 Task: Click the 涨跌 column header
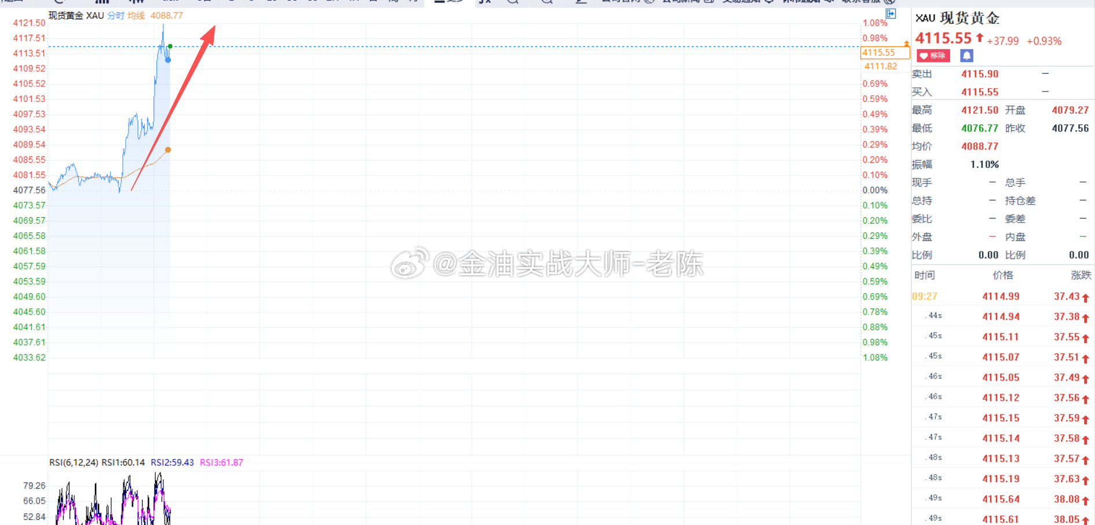[x=1081, y=275]
